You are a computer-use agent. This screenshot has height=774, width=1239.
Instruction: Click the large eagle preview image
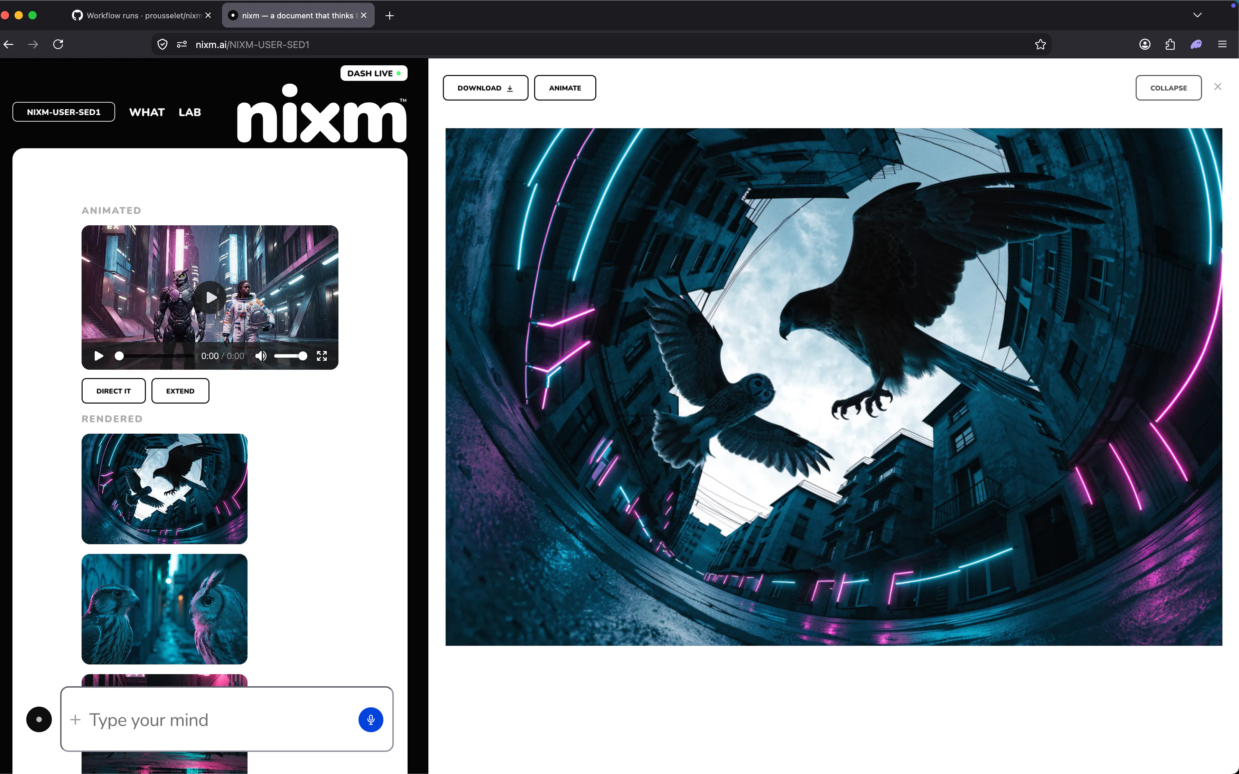tap(833, 387)
